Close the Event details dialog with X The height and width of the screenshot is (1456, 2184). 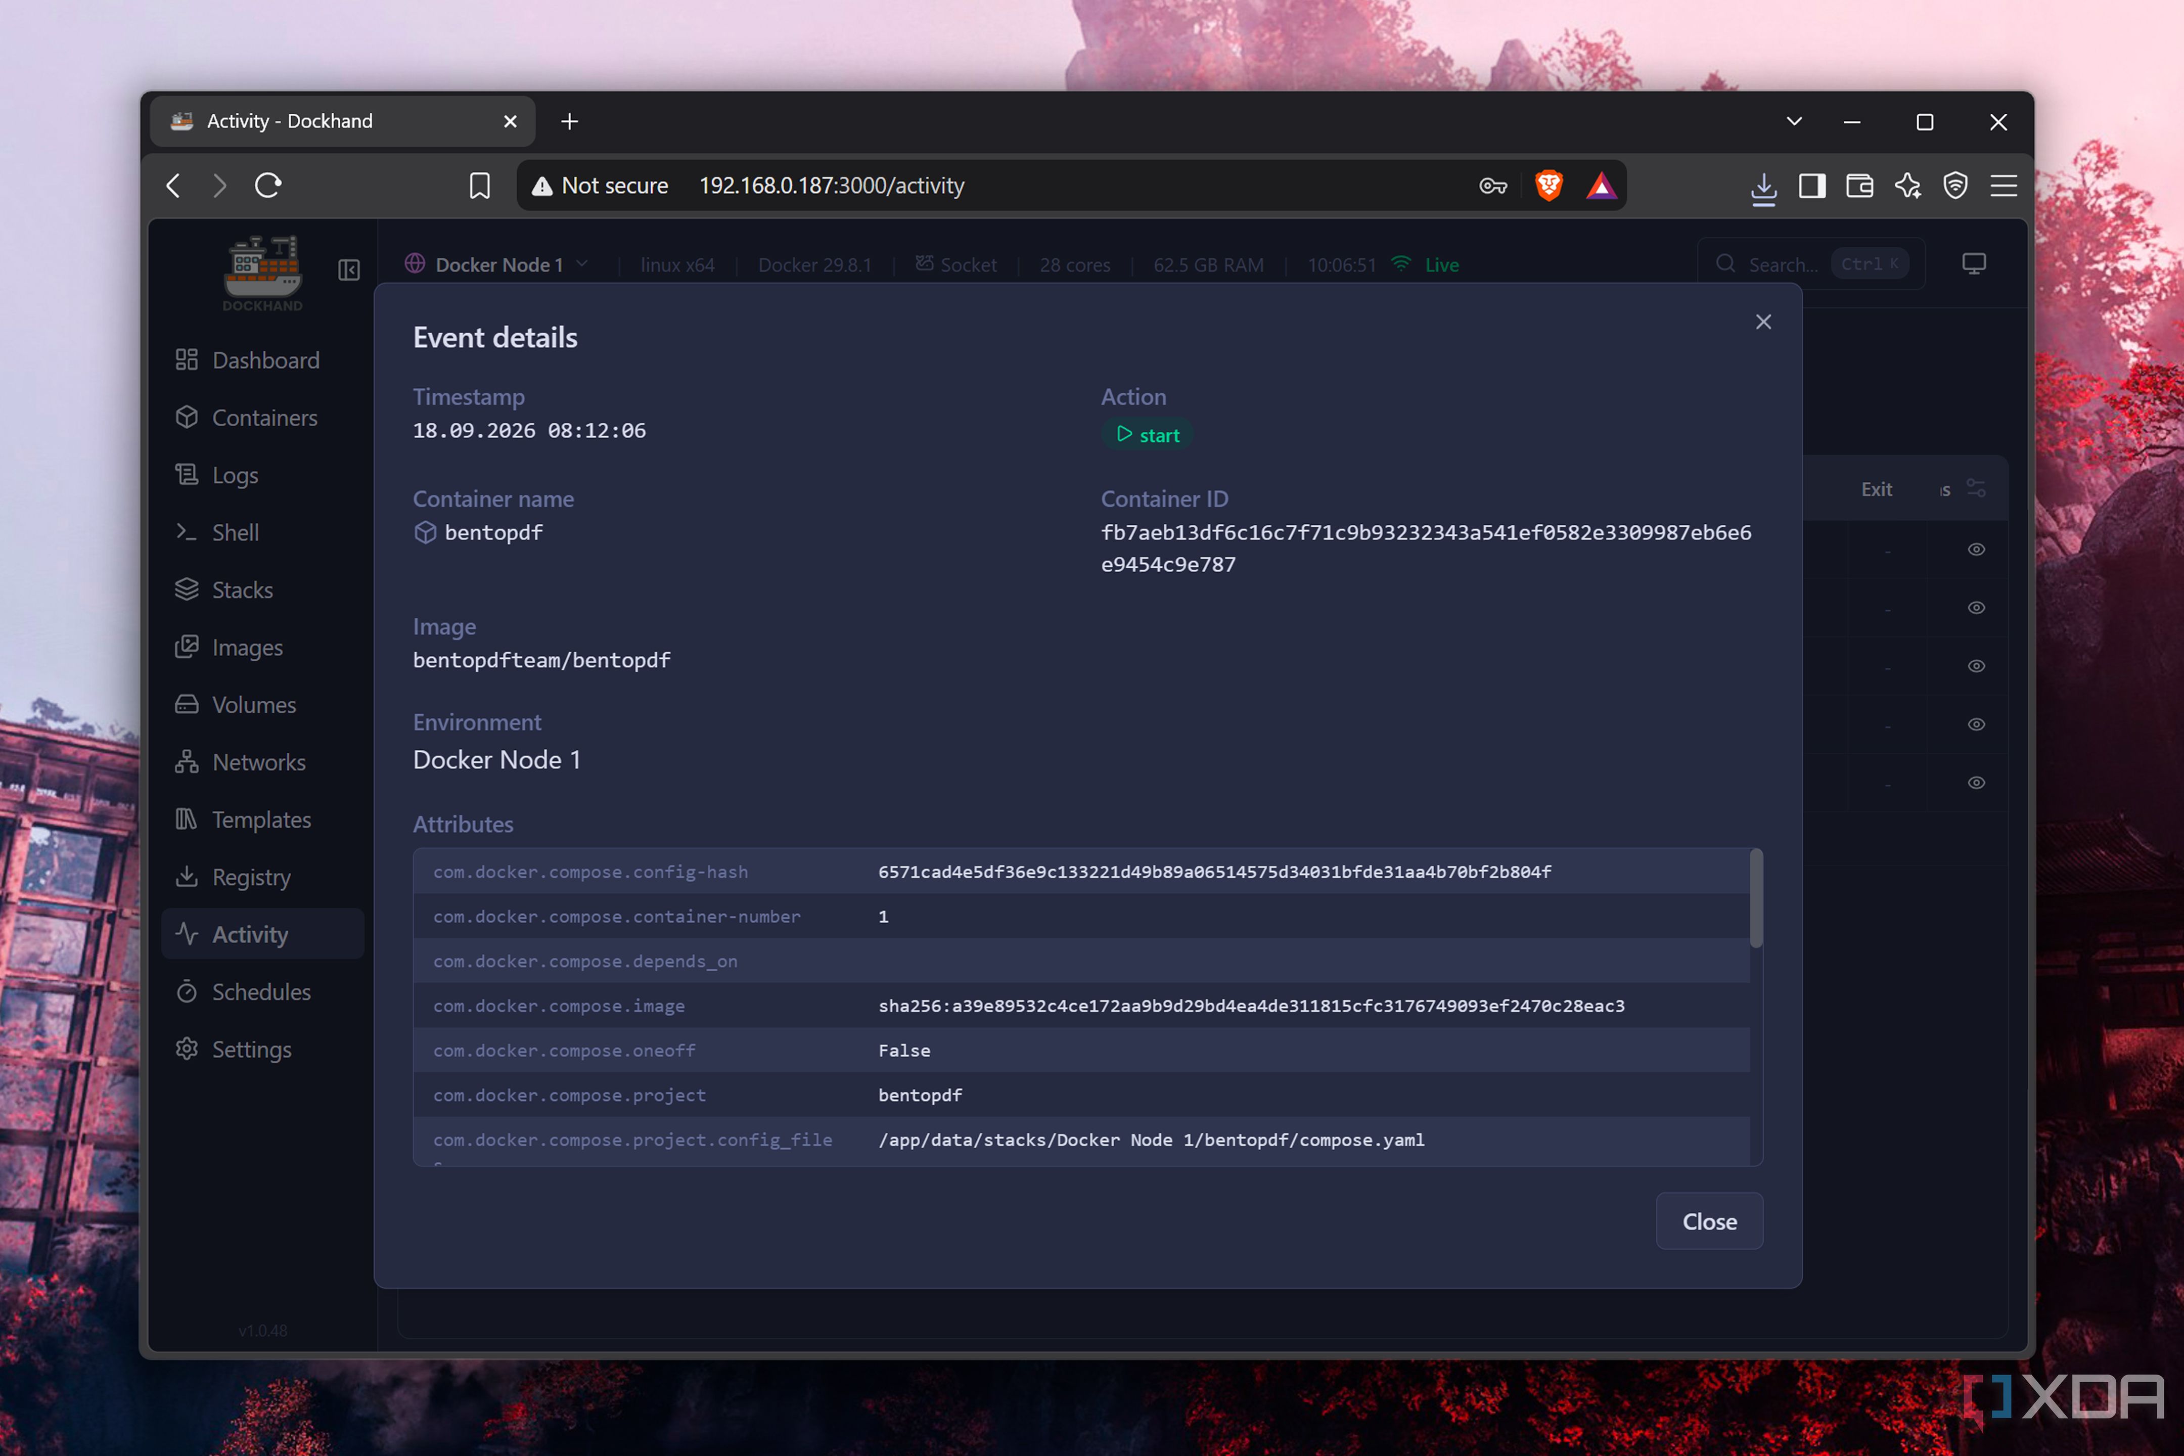1762,322
